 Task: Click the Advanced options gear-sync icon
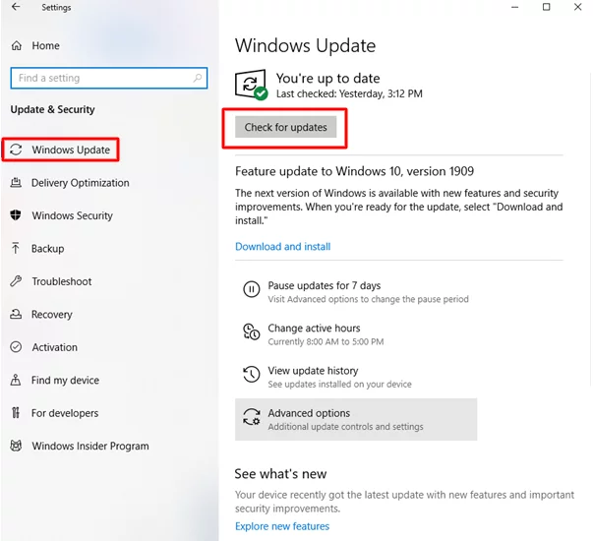pyautogui.click(x=251, y=419)
